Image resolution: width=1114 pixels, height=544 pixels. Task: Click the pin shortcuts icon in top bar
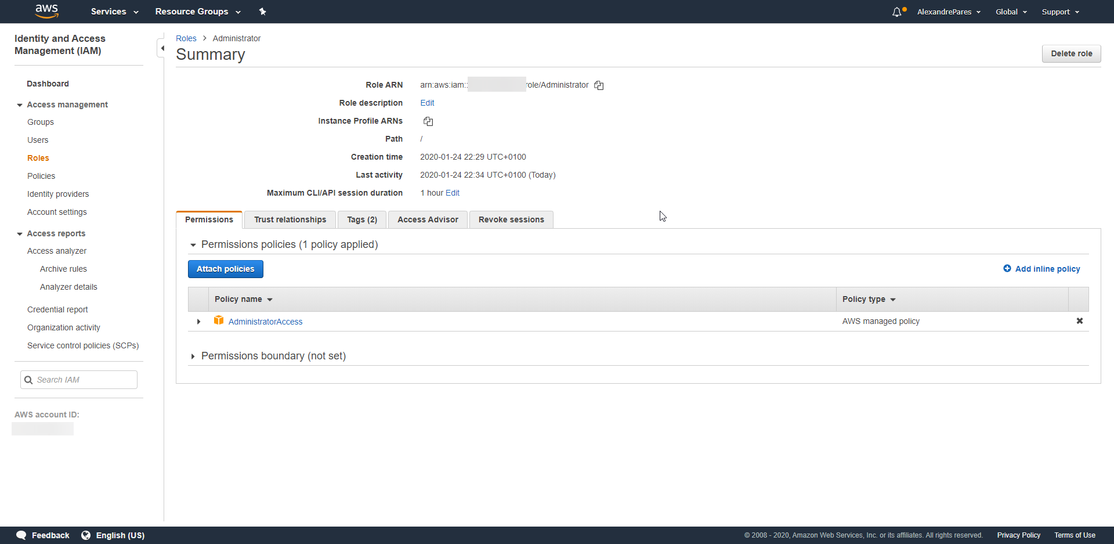[x=262, y=12]
